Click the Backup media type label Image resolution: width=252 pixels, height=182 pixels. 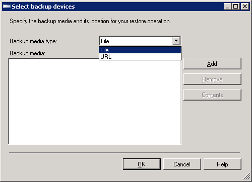(33, 41)
